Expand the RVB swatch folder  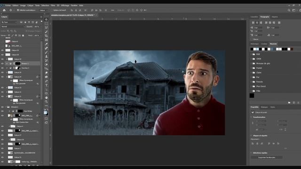pos(251,54)
